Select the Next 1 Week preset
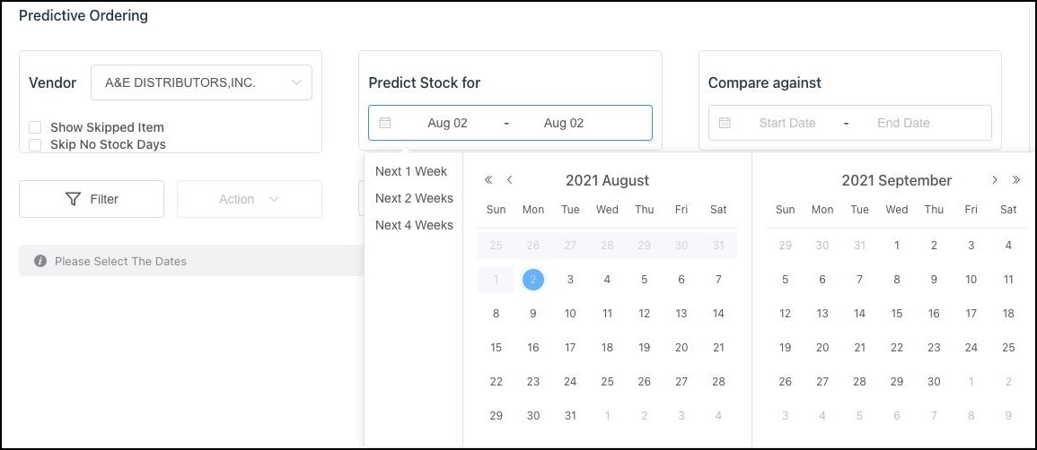The image size is (1037, 450). [x=411, y=171]
